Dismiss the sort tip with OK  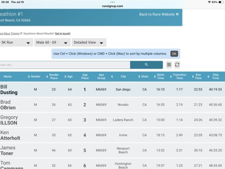174,54
